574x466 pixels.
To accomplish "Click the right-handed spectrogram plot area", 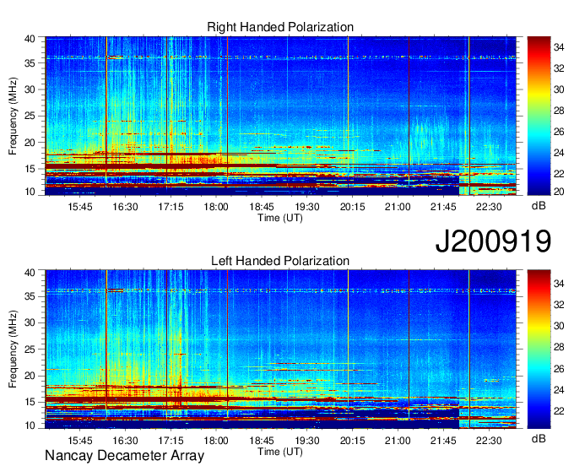I will (x=280, y=116).
